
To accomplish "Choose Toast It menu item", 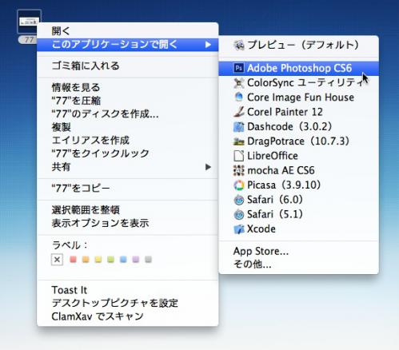I will (128, 290).
